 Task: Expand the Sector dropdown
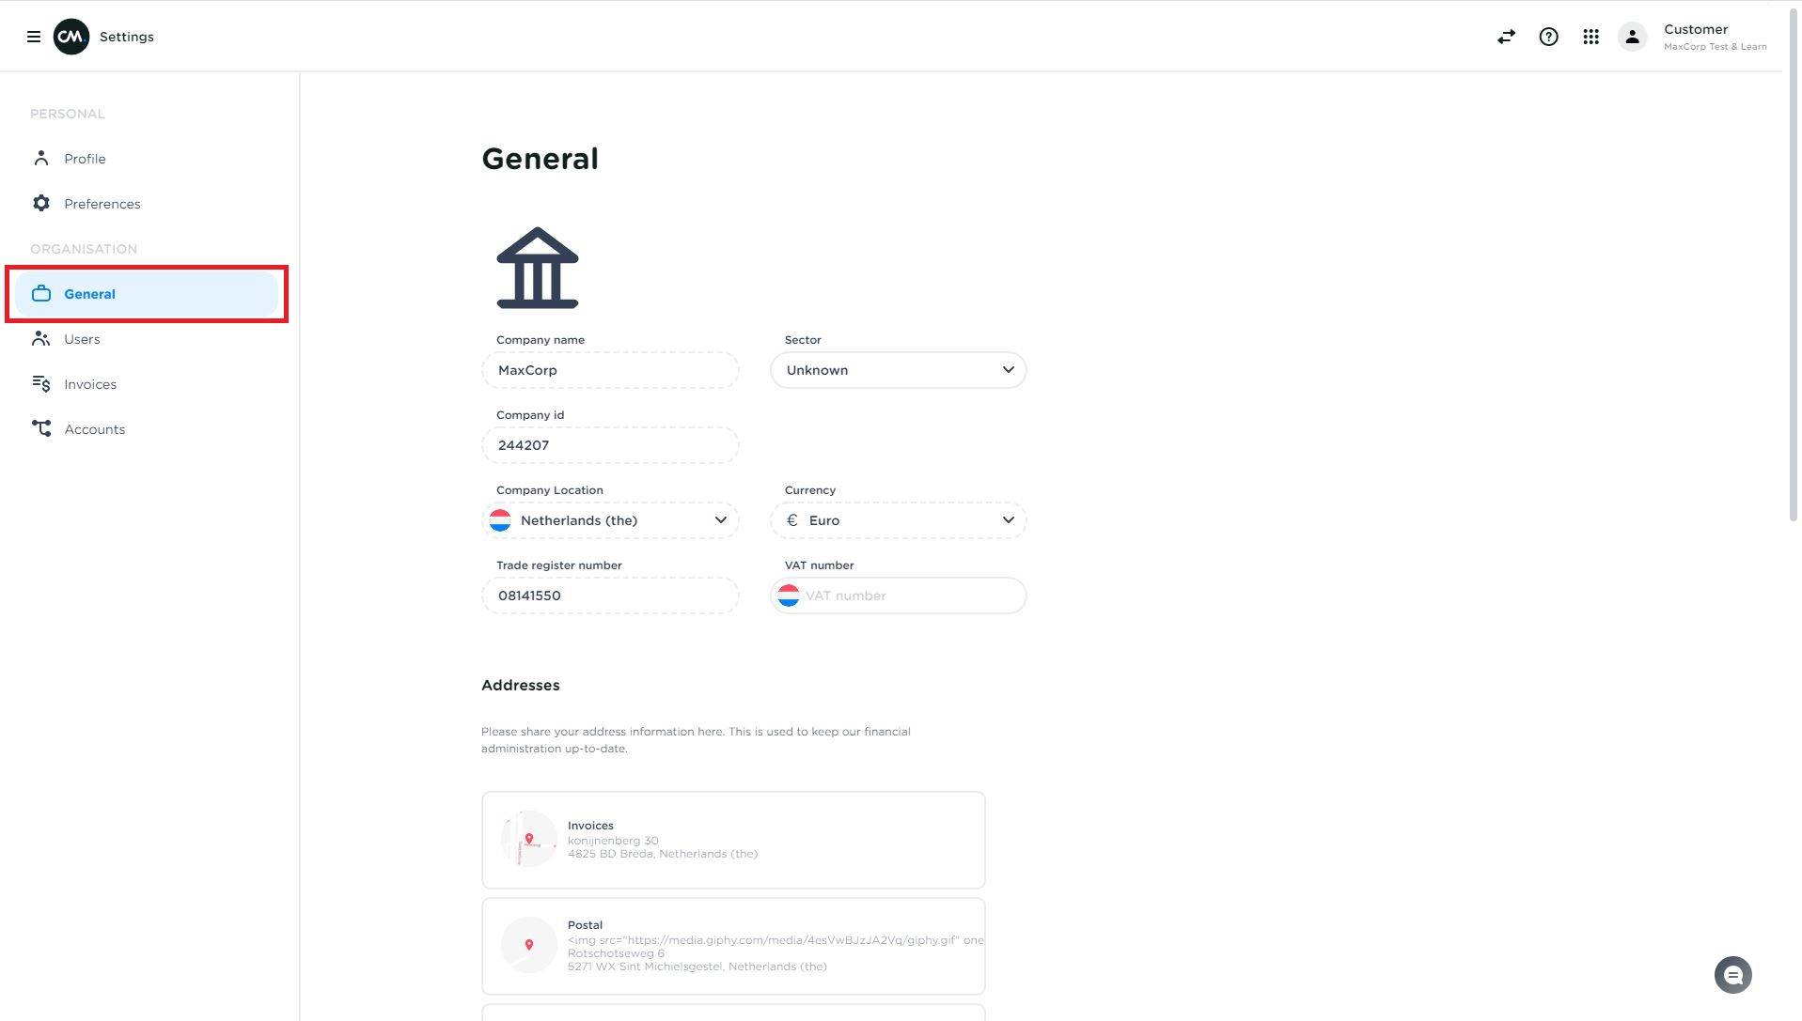[x=898, y=370]
